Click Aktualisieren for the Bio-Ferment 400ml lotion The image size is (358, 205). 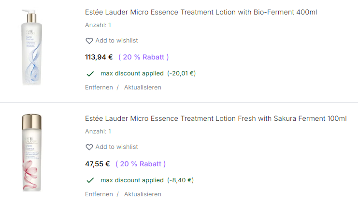[143, 88]
